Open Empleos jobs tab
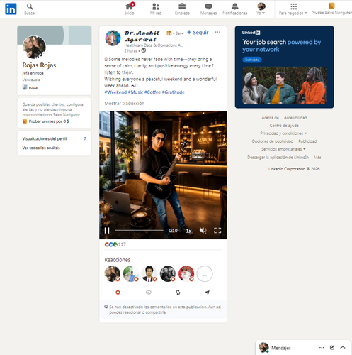 pos(182,9)
